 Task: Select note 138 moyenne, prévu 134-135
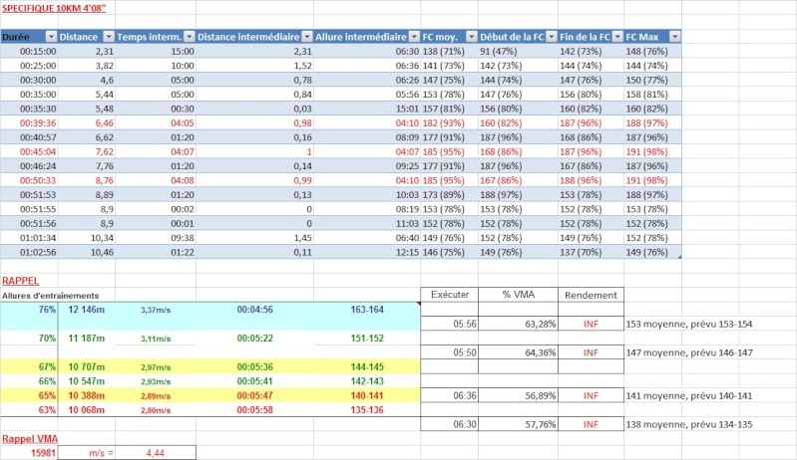688,424
